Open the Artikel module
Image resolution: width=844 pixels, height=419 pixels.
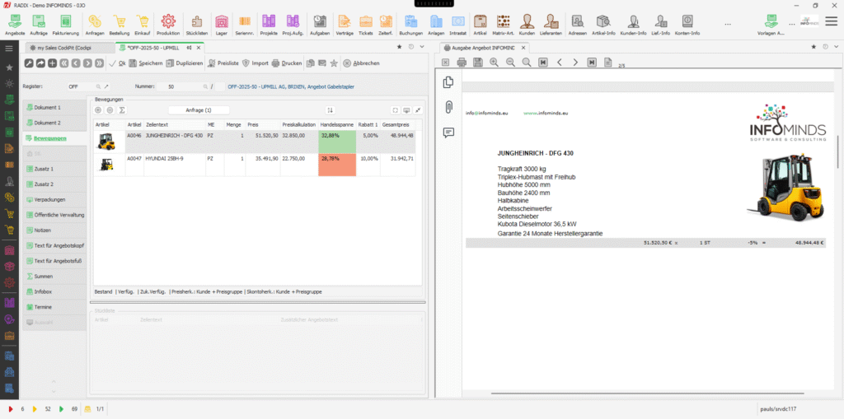(481, 25)
